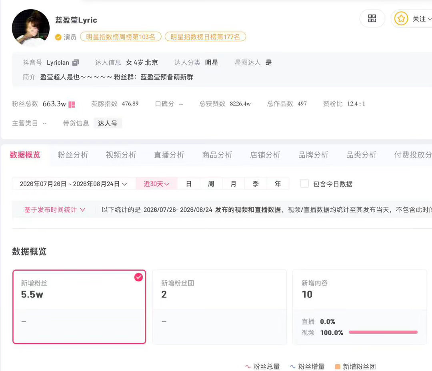Switch to the 直播分析 tab
The image size is (432, 371).
point(169,155)
